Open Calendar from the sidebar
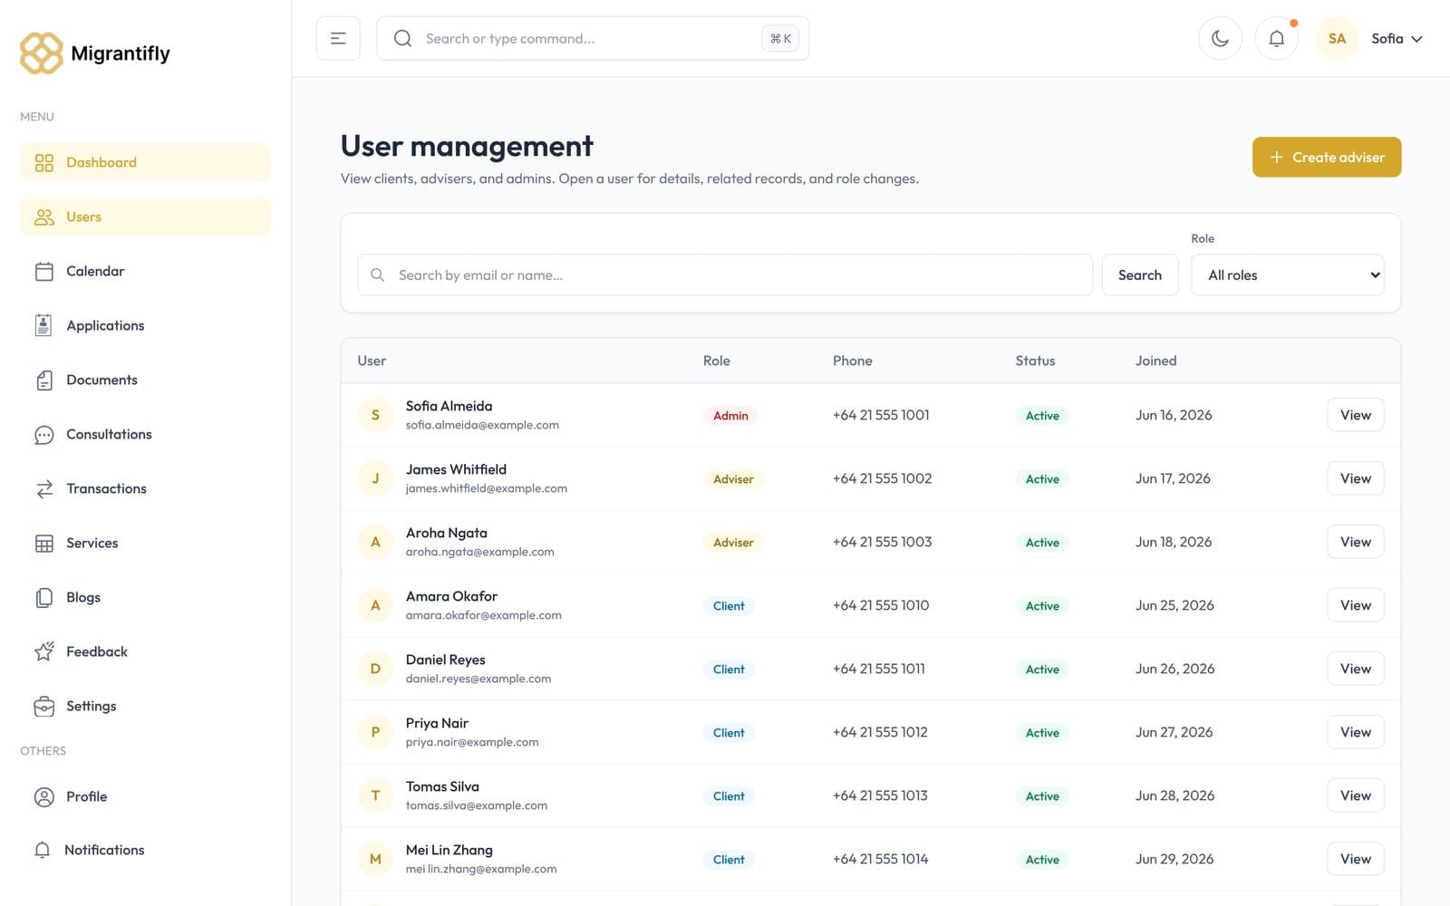Image resolution: width=1450 pixels, height=906 pixels. (145, 271)
